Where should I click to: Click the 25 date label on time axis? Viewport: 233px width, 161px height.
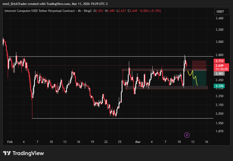coord(120,142)
